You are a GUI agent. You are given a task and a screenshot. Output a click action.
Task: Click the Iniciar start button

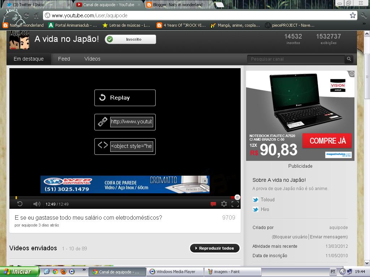(x=20, y=272)
